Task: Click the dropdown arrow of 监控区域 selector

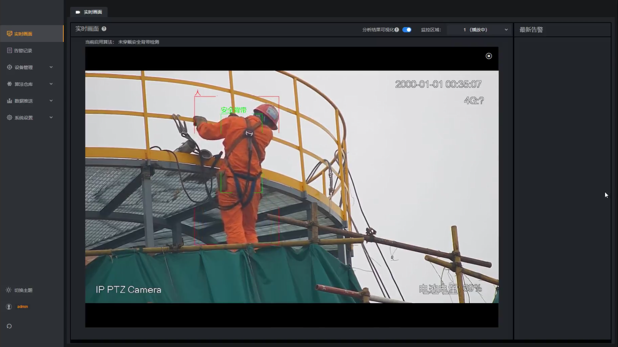Action: coord(506,30)
